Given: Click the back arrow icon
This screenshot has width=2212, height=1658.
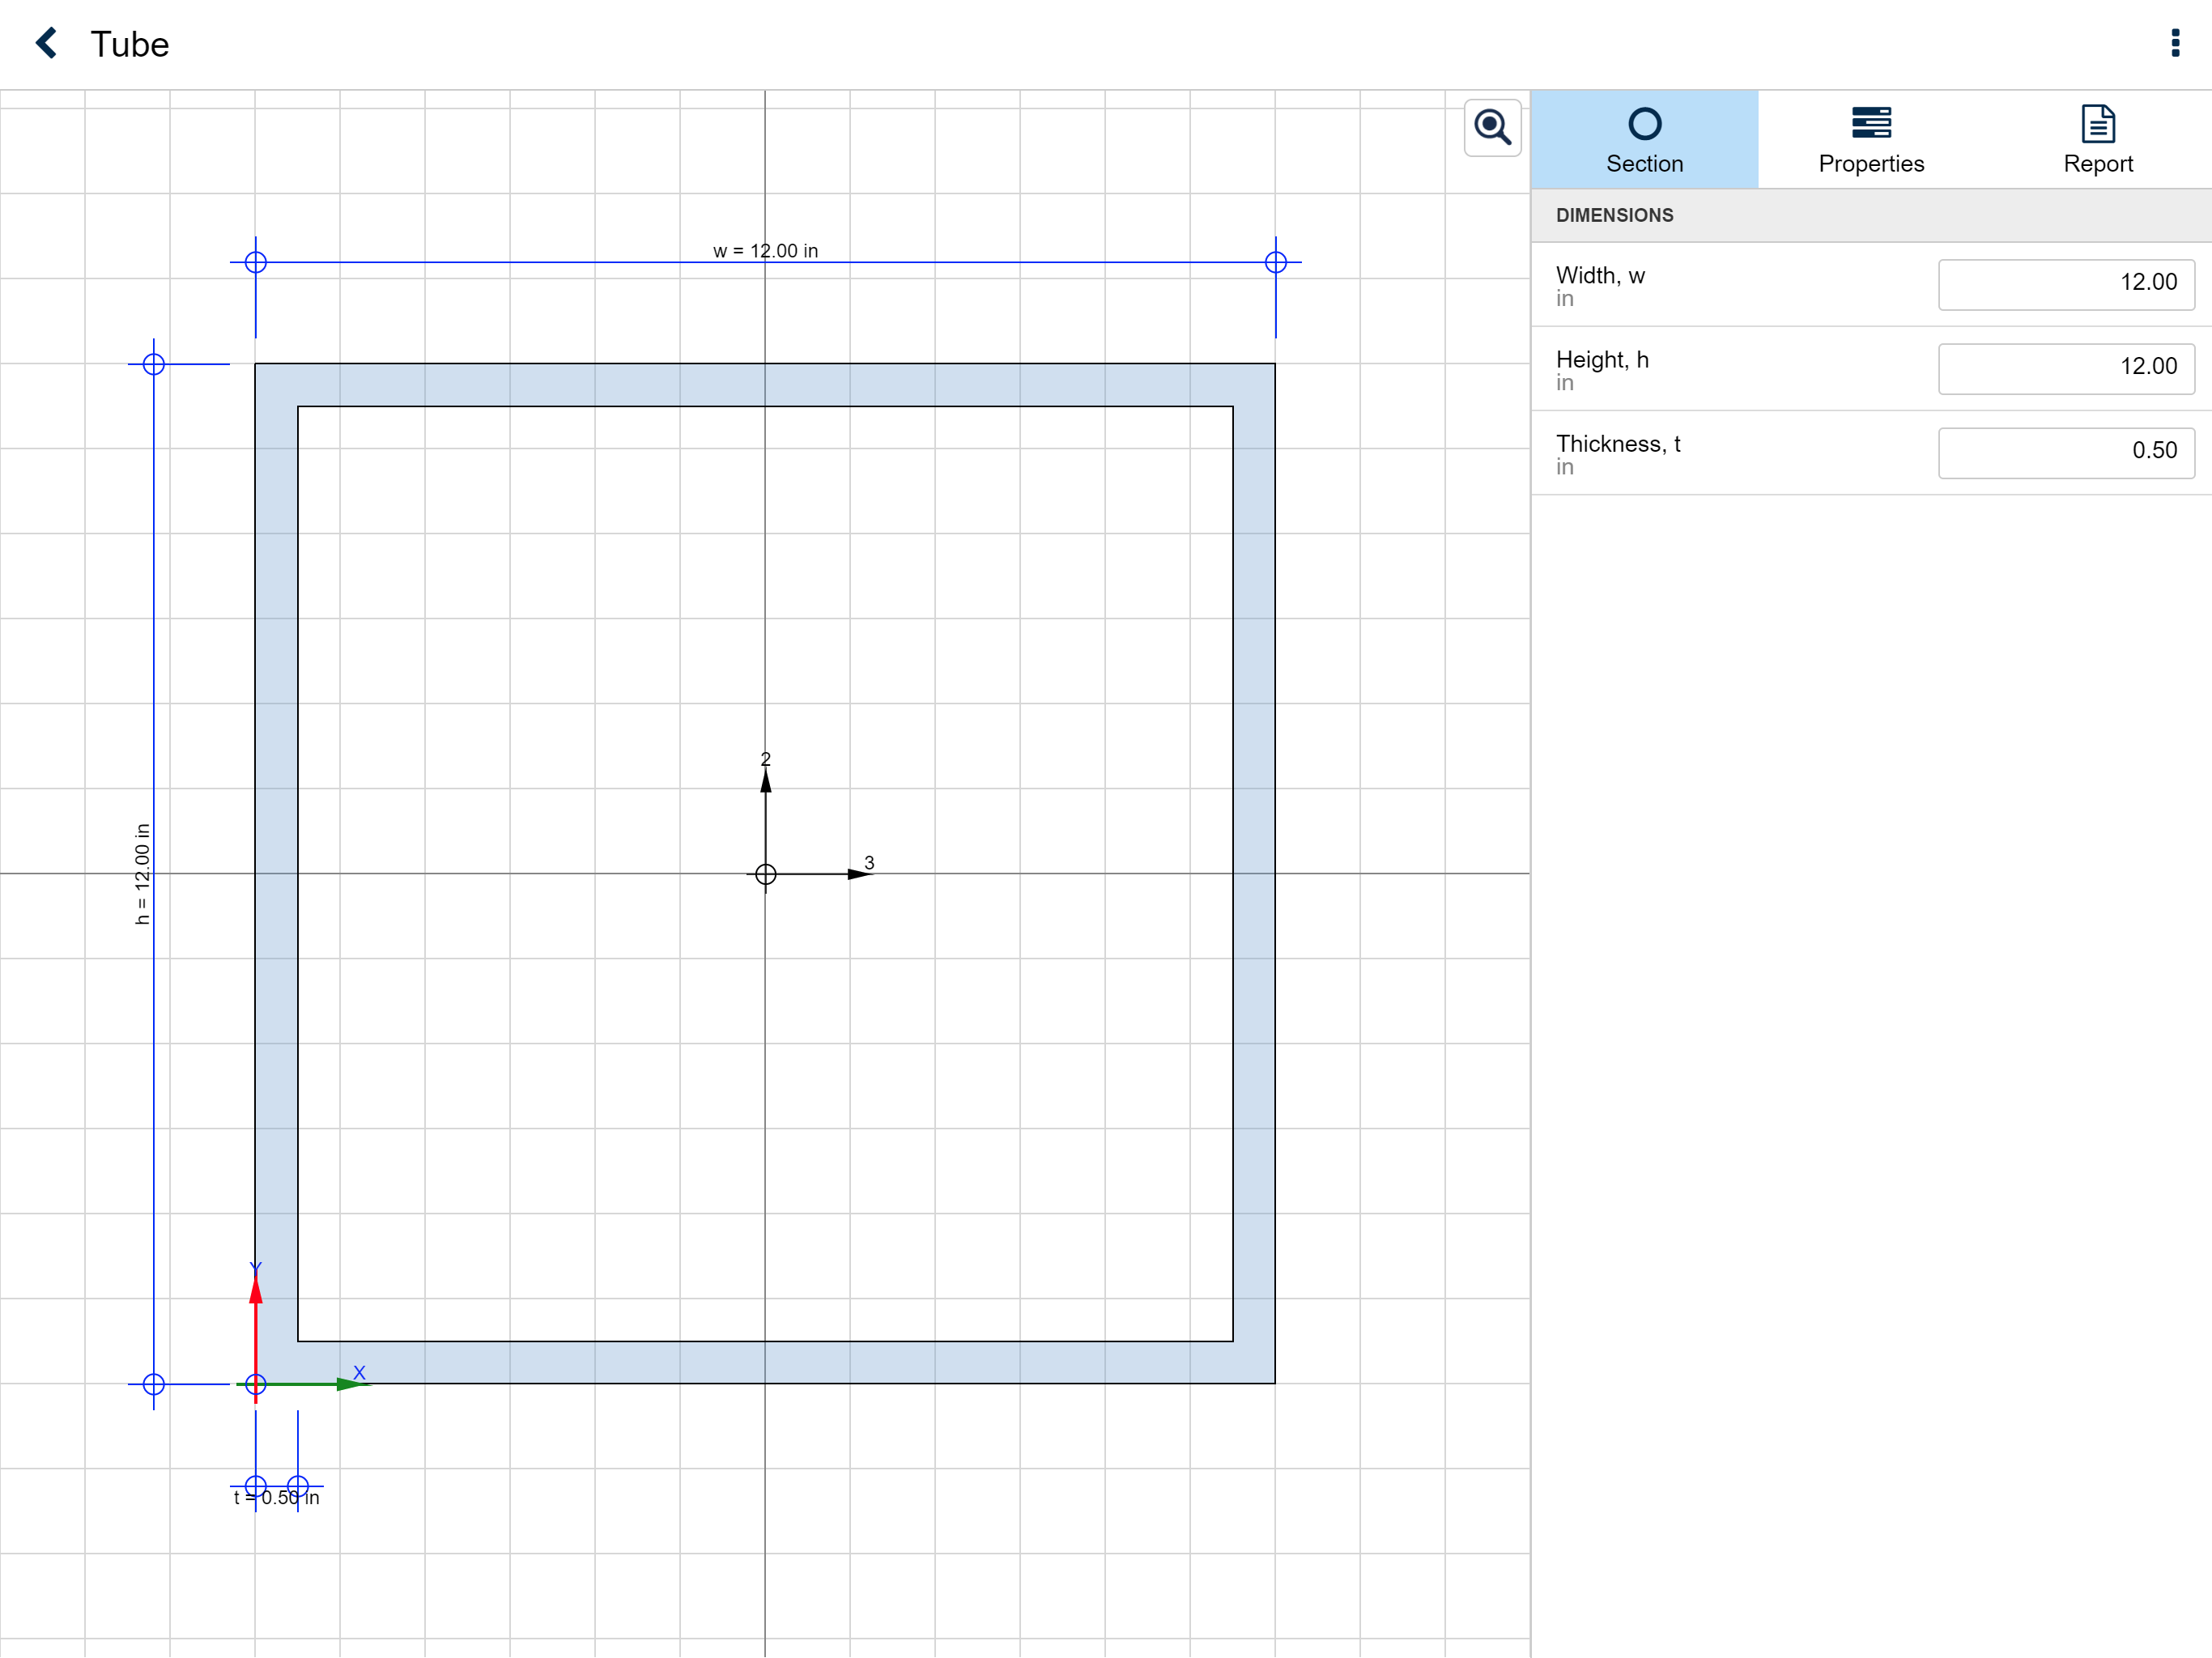Looking at the screenshot, I should 46,43.
